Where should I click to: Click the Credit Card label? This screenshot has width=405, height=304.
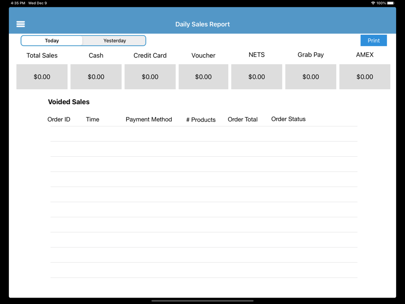[x=150, y=56]
